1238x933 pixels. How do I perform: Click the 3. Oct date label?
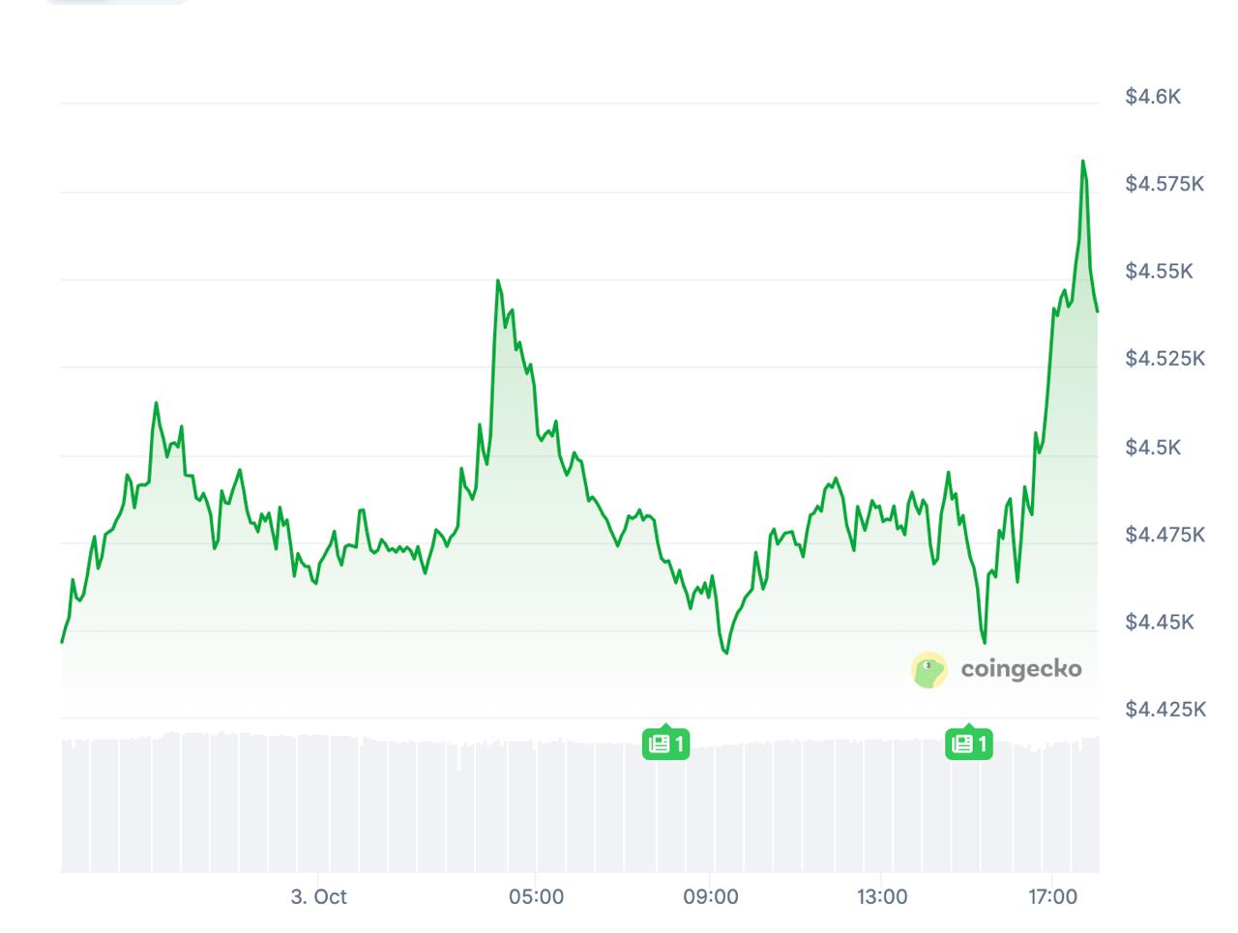click(318, 896)
